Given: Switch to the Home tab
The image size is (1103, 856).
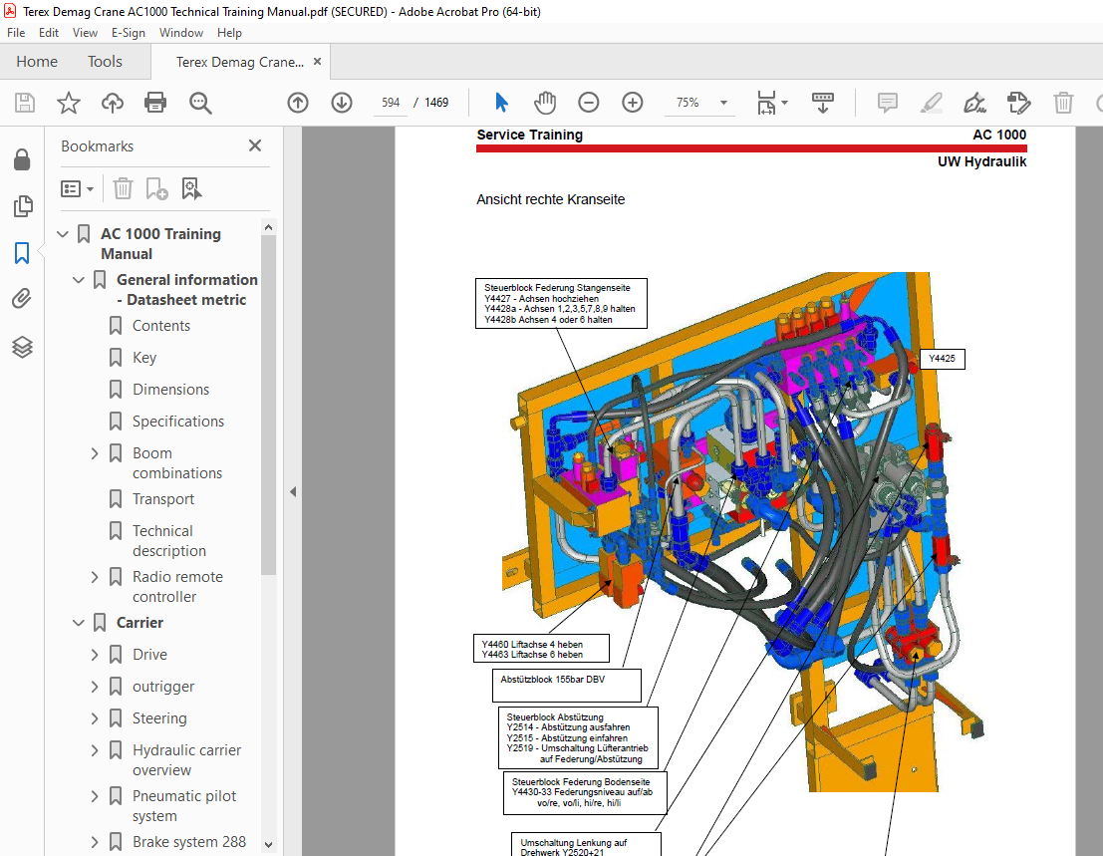Looking at the screenshot, I should click(37, 62).
